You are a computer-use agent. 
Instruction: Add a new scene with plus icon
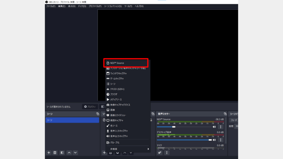pyautogui.click(x=49, y=153)
